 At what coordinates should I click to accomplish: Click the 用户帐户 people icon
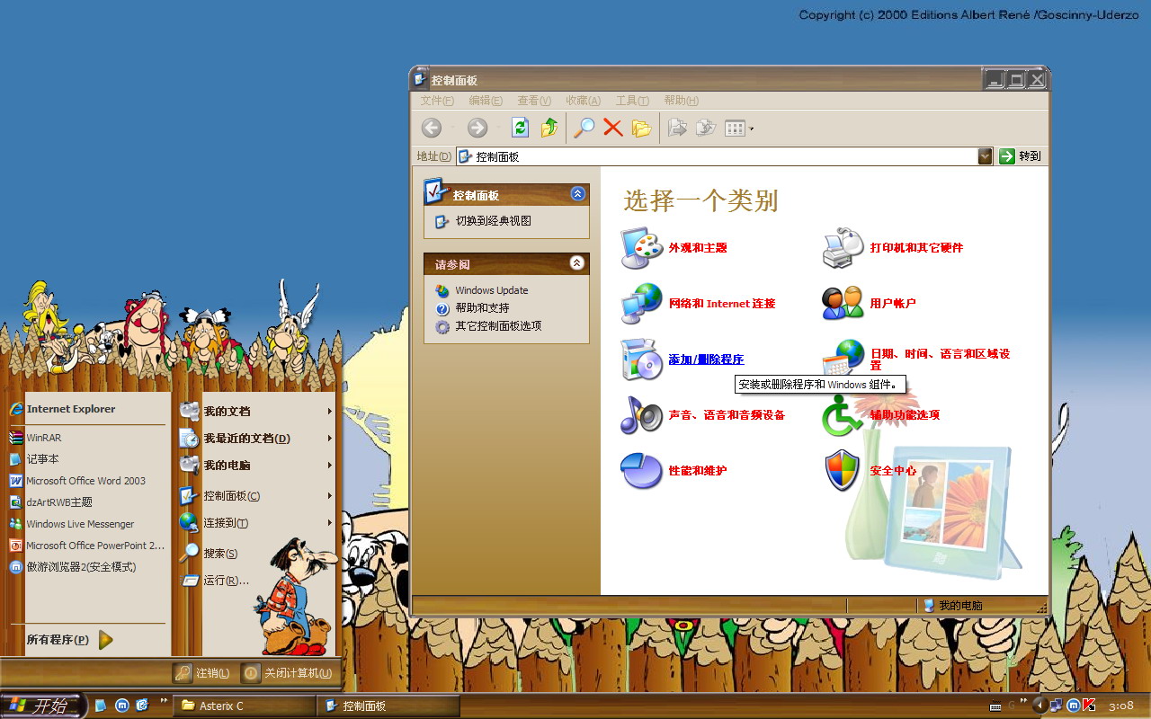click(x=843, y=304)
